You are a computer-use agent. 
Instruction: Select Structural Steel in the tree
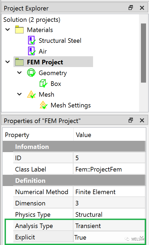(60, 41)
